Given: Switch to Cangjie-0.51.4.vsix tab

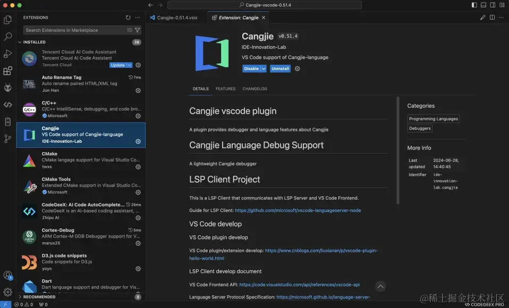Looking at the screenshot, I should [x=177, y=17].
